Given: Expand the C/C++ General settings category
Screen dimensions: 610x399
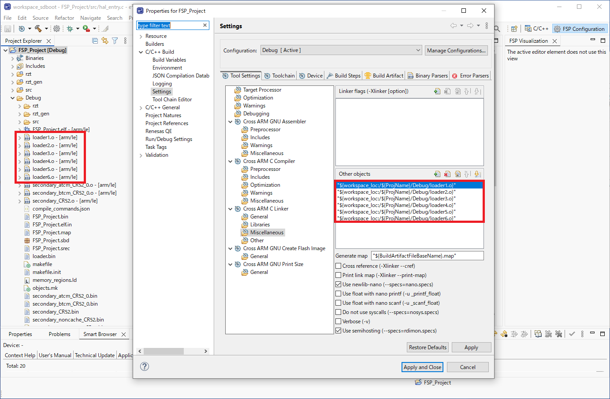Looking at the screenshot, I should point(141,107).
